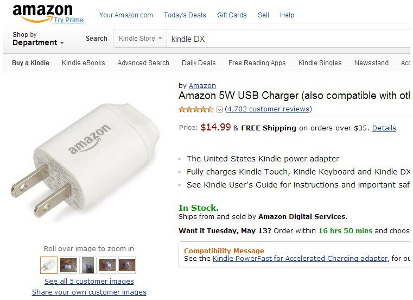Screen dimensions: 413x300
Task: Open Kindle PowerFast for Accelerated Charging link
Action: (300, 259)
